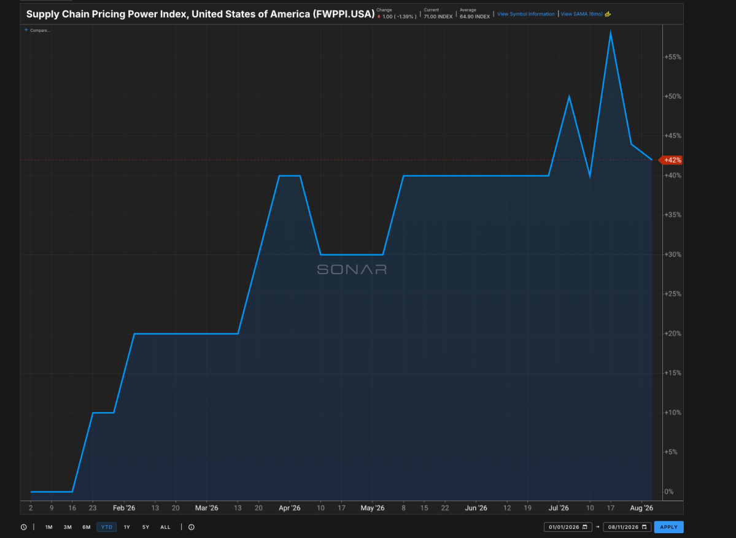Show the 5Y history range

pos(145,527)
